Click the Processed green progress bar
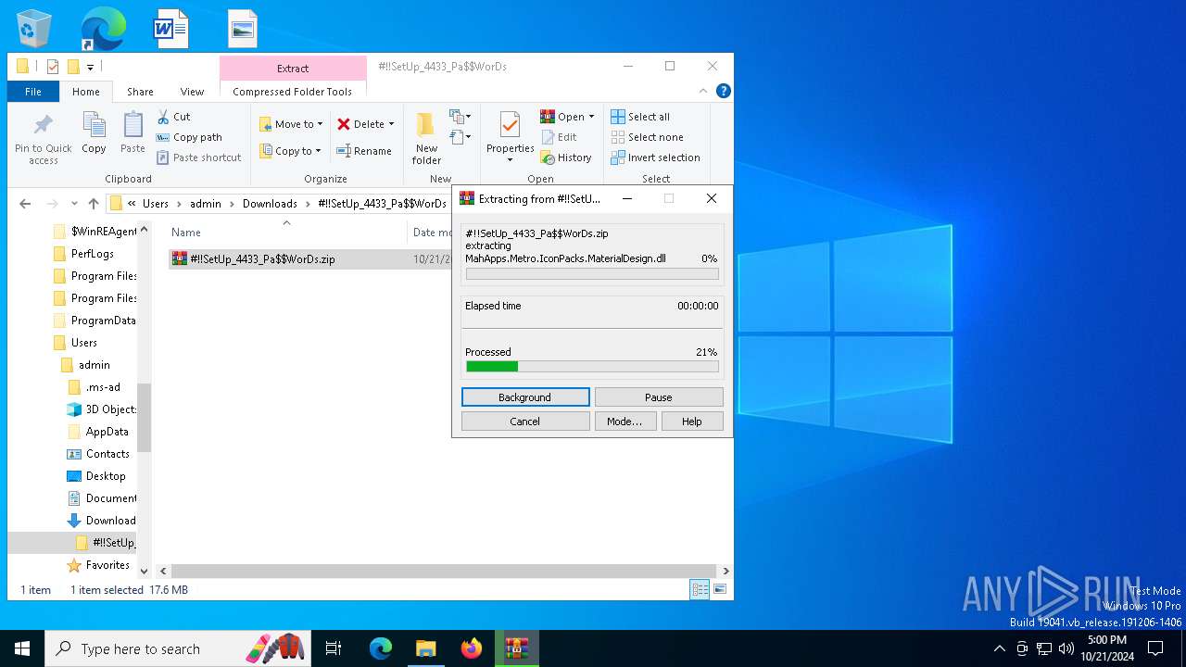The height and width of the screenshot is (667, 1186). tap(592, 367)
